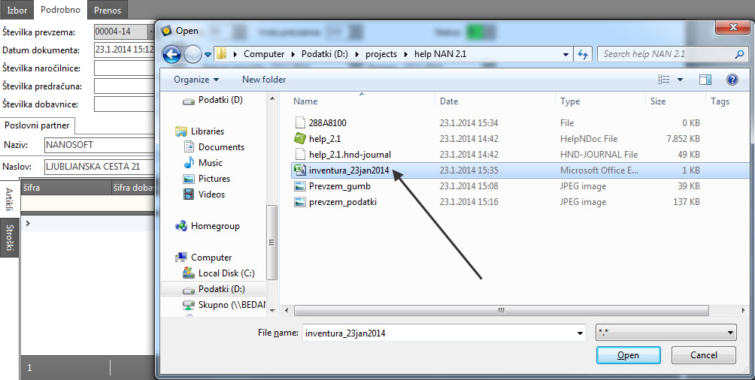Screen dimensions: 755x380
Task: Select the inventura_23jan2014 Excel file
Action: [x=348, y=170]
